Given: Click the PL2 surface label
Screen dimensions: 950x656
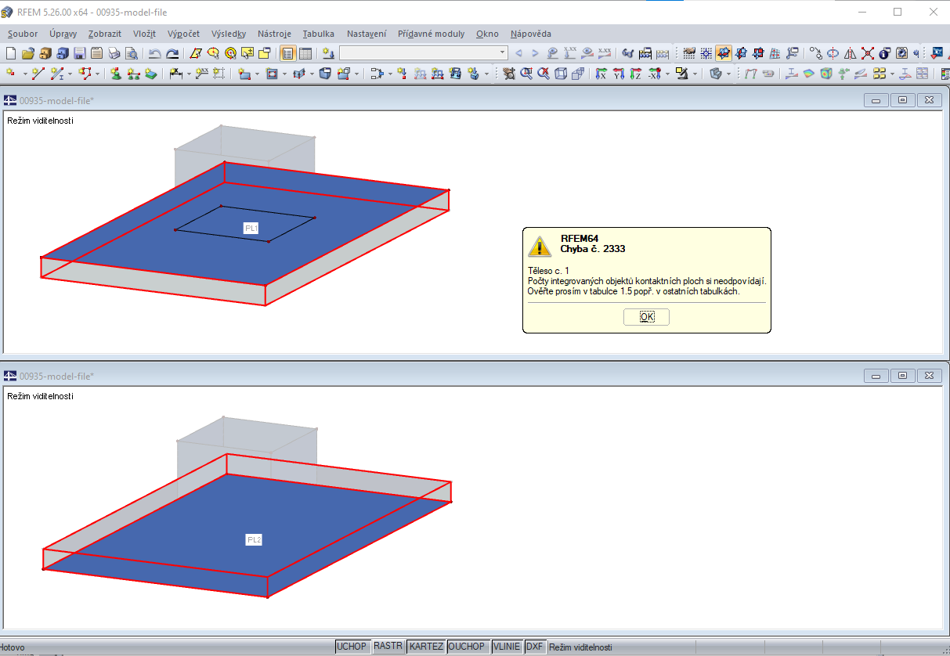Looking at the screenshot, I should [x=254, y=539].
